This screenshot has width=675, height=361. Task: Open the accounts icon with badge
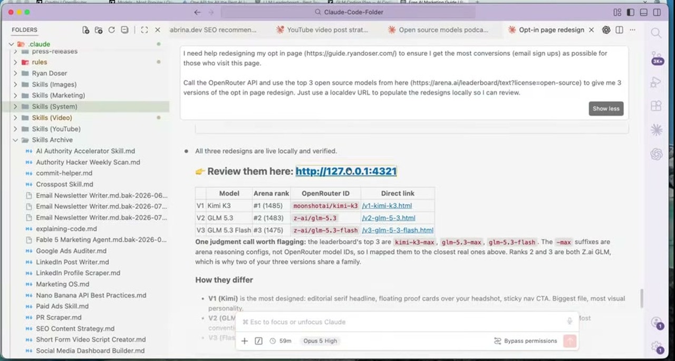[x=657, y=323]
